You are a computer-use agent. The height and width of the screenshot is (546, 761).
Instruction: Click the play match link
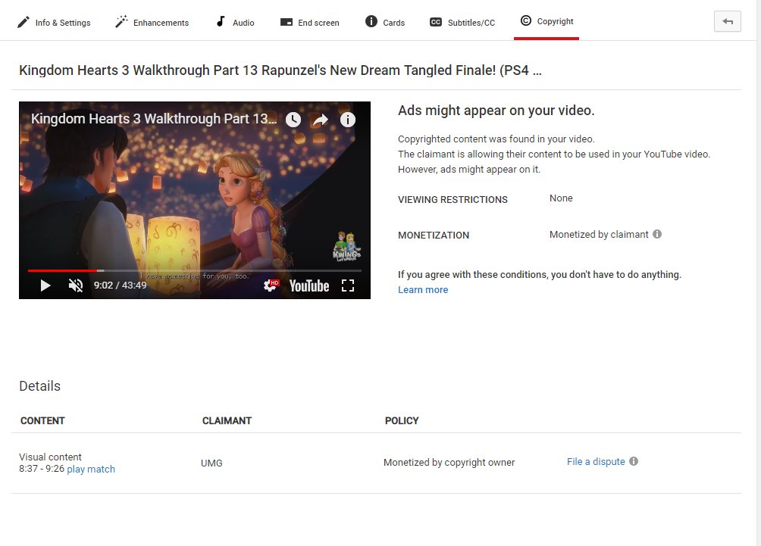coord(91,469)
